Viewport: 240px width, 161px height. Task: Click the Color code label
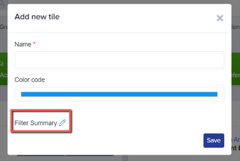tap(30, 80)
